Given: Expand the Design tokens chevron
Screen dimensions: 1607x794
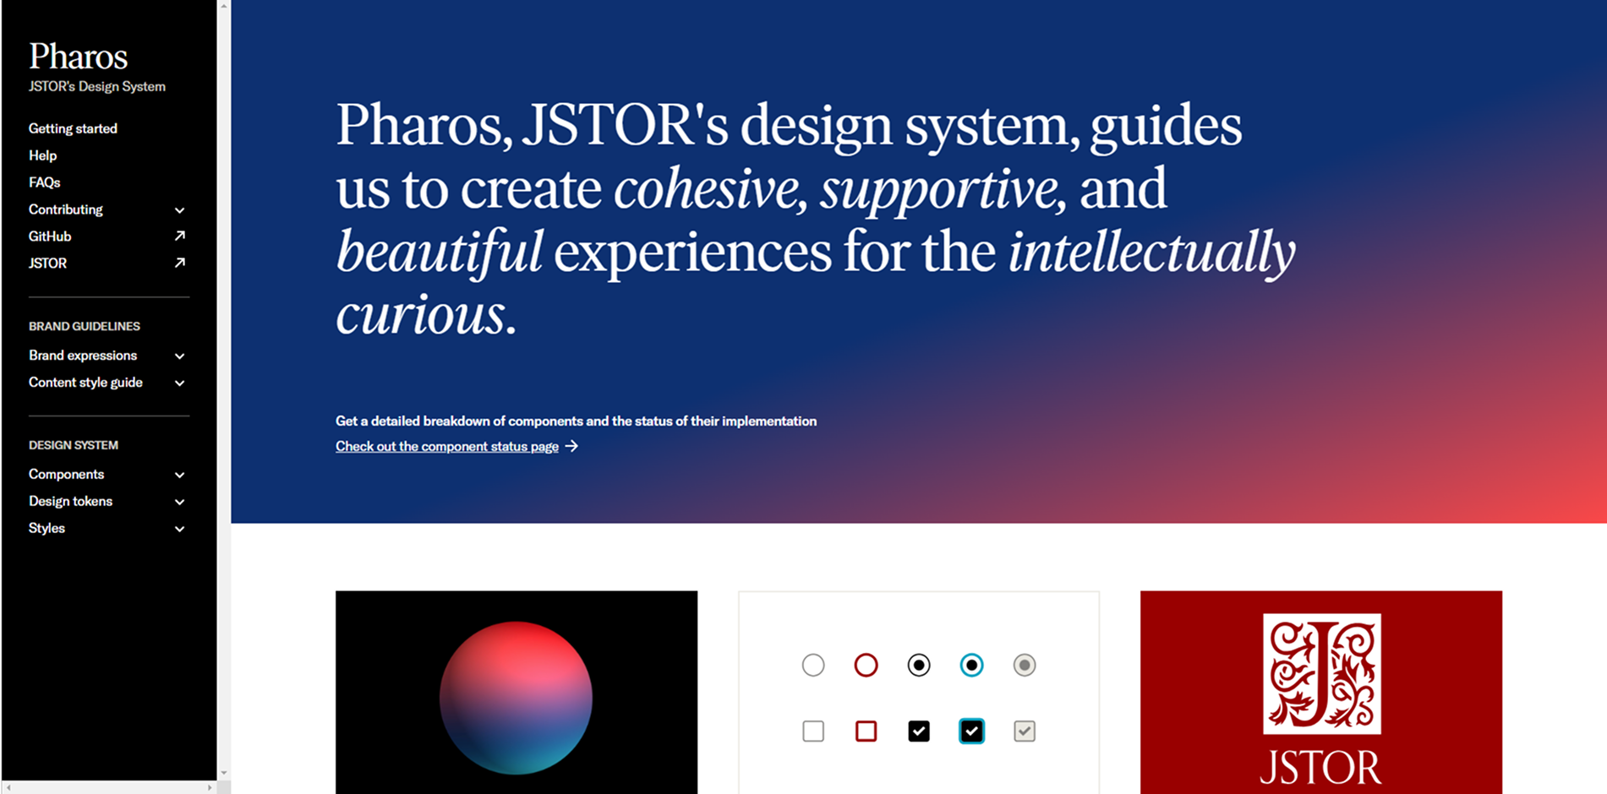Looking at the screenshot, I should (179, 503).
